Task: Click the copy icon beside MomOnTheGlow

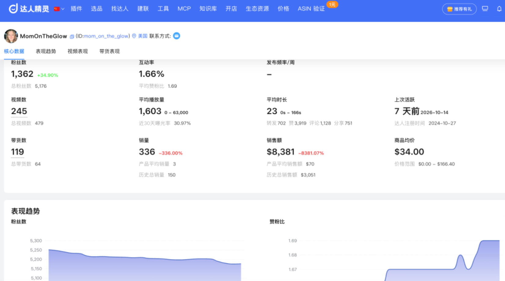Action: tap(72, 36)
